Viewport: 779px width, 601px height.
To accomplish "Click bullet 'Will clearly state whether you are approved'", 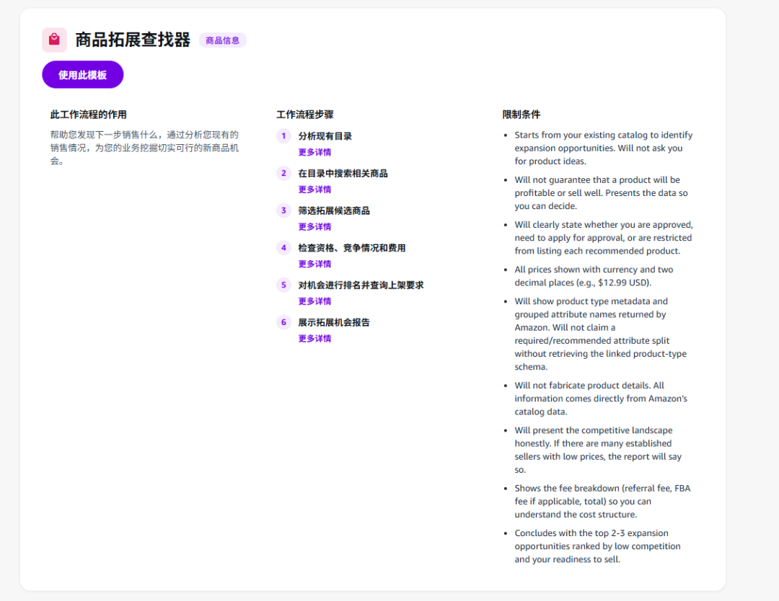I will coord(604,238).
